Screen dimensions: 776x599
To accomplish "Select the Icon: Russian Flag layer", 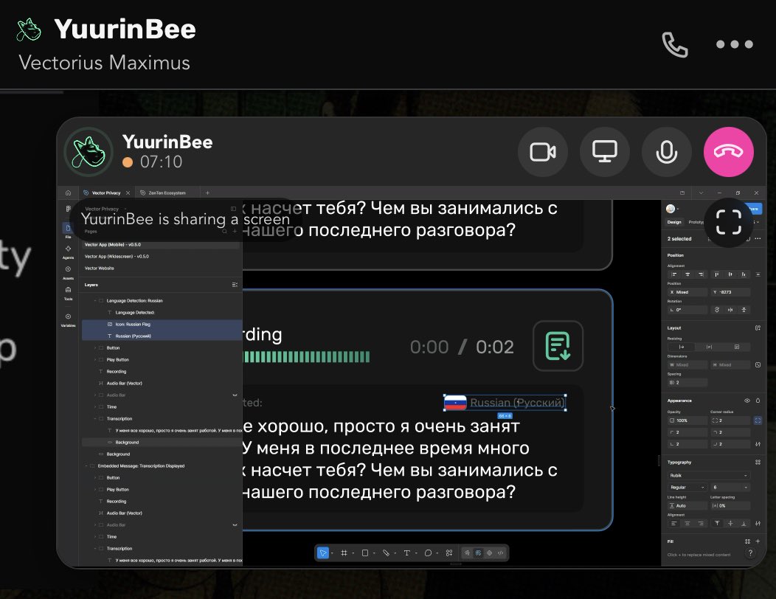I will [x=162, y=325].
